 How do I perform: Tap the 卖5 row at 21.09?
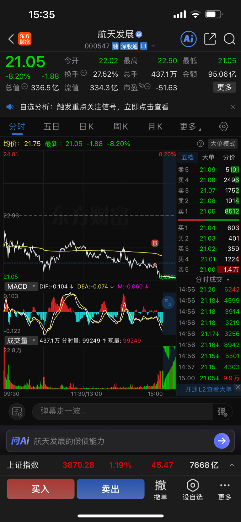point(208,170)
